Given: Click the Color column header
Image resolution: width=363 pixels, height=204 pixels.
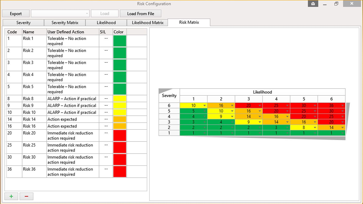Looking at the screenshot, I should pyautogui.click(x=120, y=32).
